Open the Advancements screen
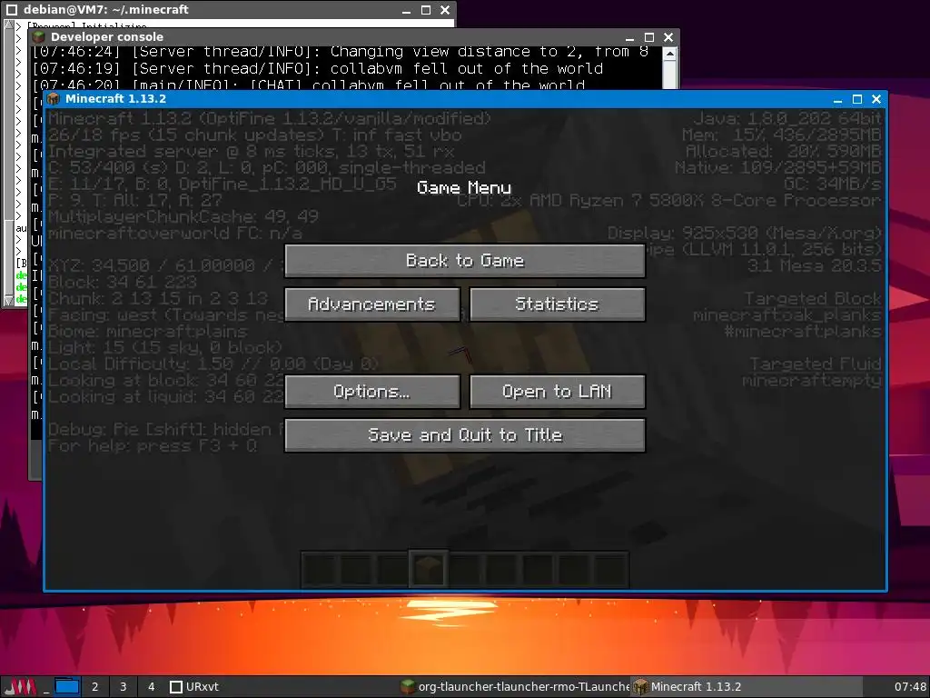The height and width of the screenshot is (698, 930). tap(371, 304)
